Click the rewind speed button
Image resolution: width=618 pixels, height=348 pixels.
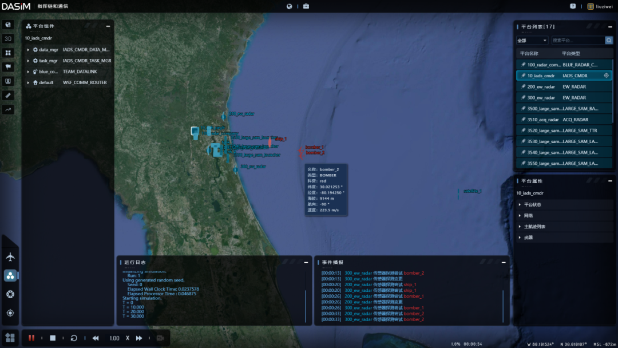96,338
